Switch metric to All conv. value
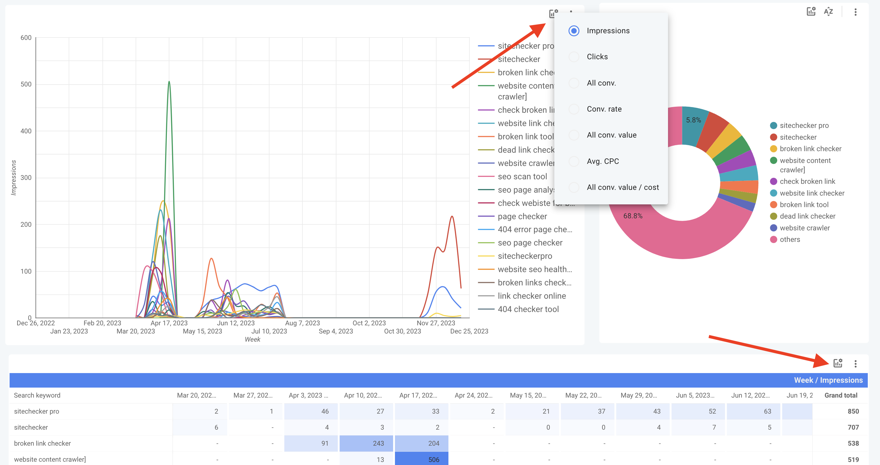The height and width of the screenshot is (465, 880). [x=611, y=135]
